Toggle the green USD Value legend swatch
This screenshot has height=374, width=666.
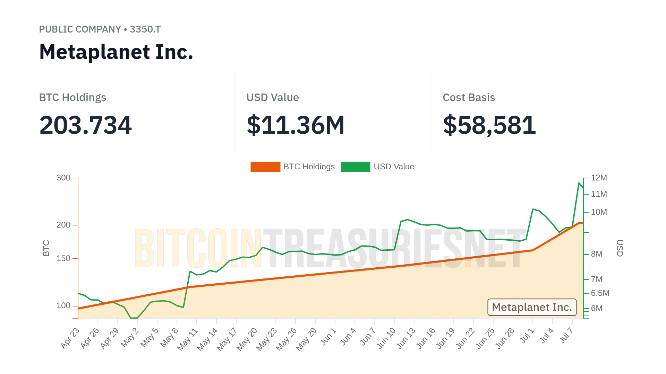(356, 167)
